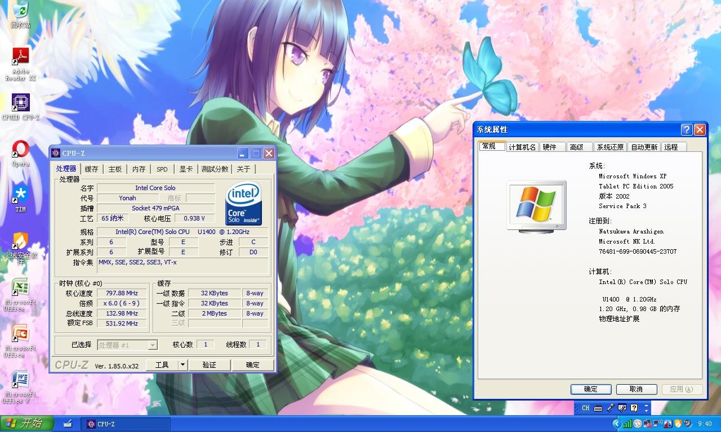Open the Microsoft Office PowerPoint shortcut
Screen dimensions: 721x432
20,341
